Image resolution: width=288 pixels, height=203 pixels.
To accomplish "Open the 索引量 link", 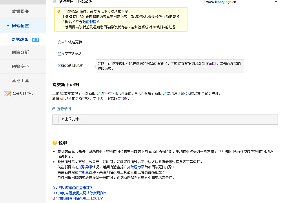I will (83, 172).
